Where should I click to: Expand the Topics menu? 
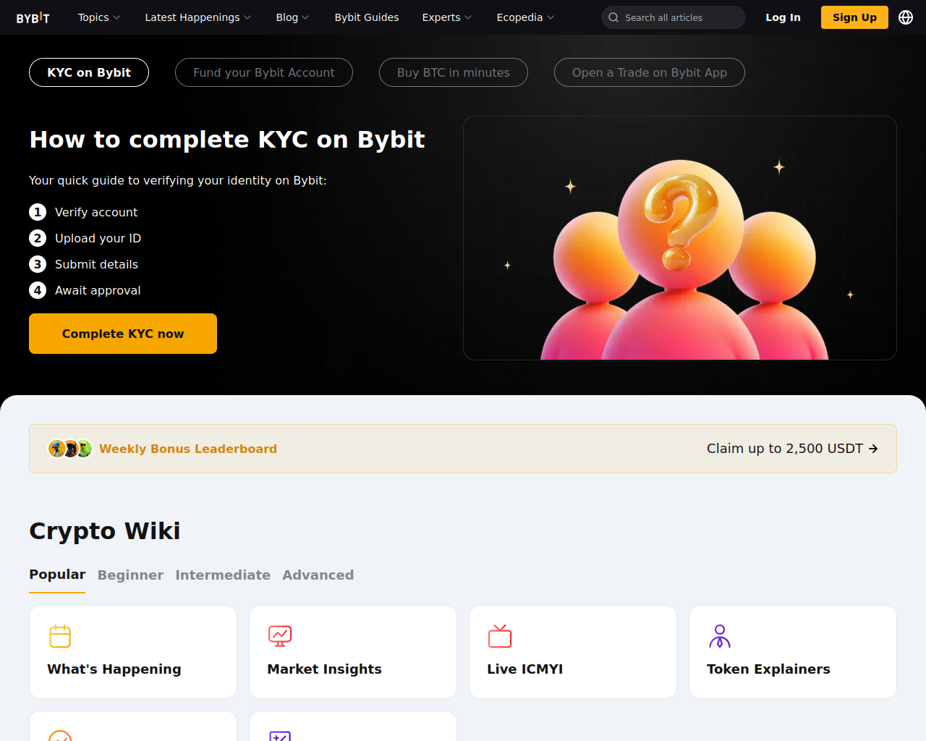click(99, 17)
